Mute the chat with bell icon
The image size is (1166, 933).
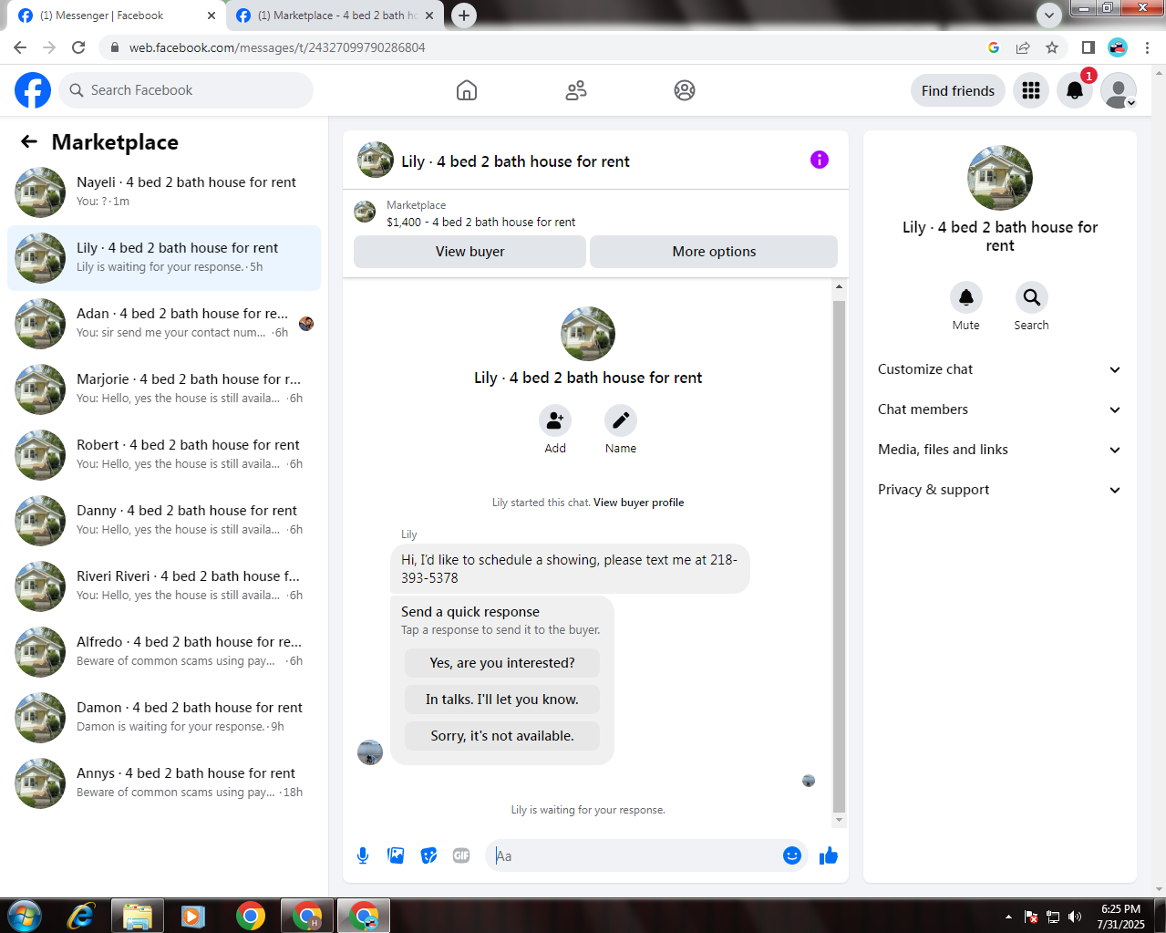[966, 297]
